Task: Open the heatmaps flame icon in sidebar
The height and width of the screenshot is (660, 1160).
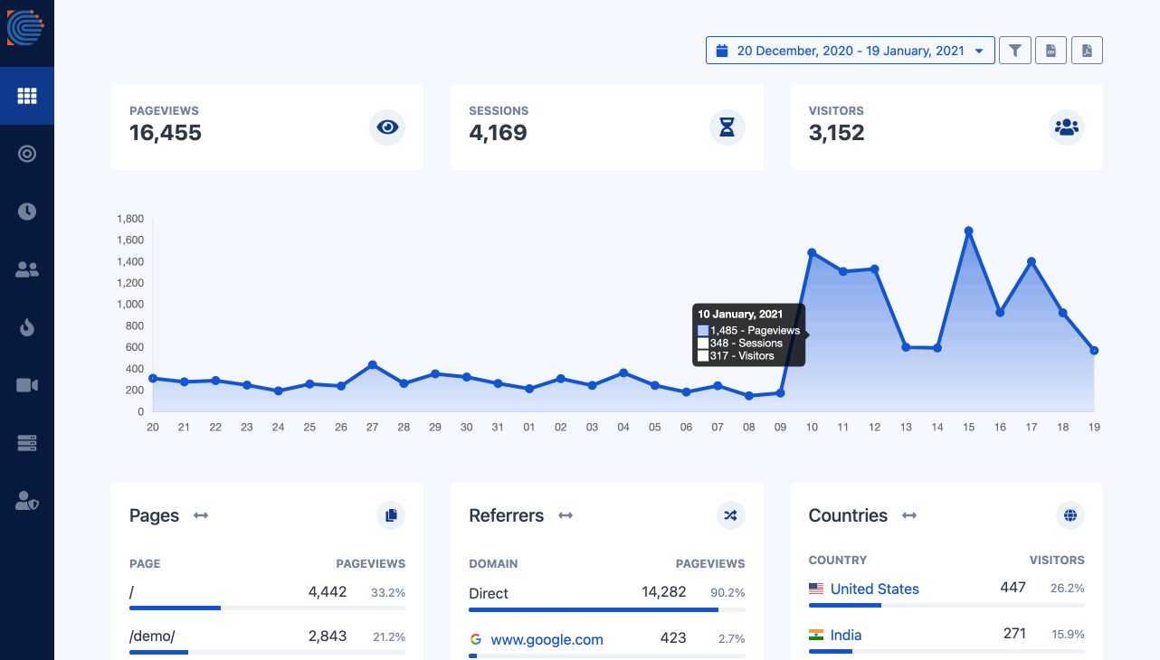Action: point(27,327)
